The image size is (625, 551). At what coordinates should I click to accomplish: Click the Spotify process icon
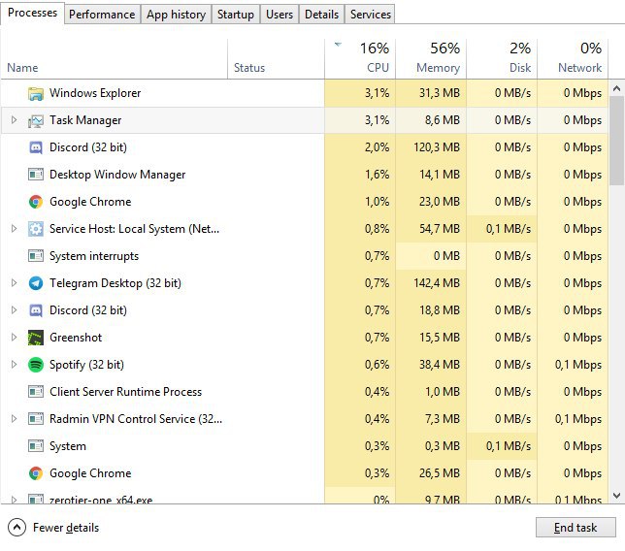pos(36,365)
